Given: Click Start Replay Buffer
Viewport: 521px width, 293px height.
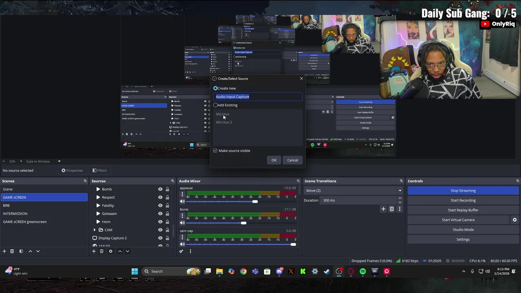Looking at the screenshot, I should pyautogui.click(x=463, y=210).
